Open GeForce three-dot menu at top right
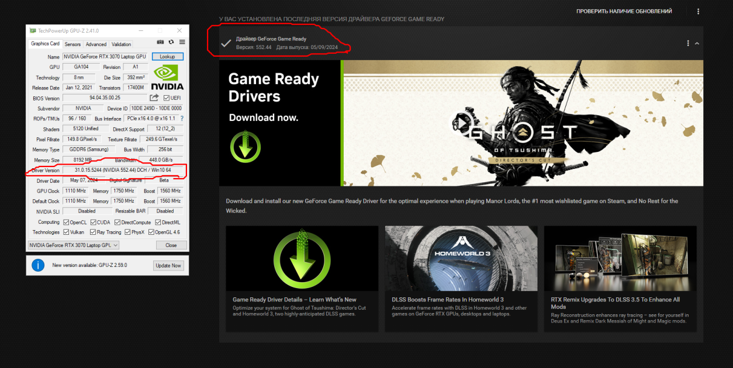 tap(698, 11)
